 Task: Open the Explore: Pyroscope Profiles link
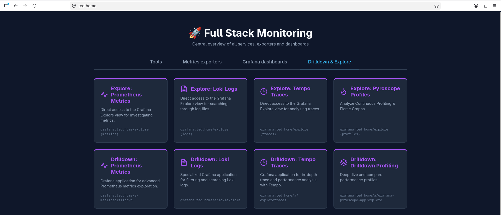(x=375, y=92)
